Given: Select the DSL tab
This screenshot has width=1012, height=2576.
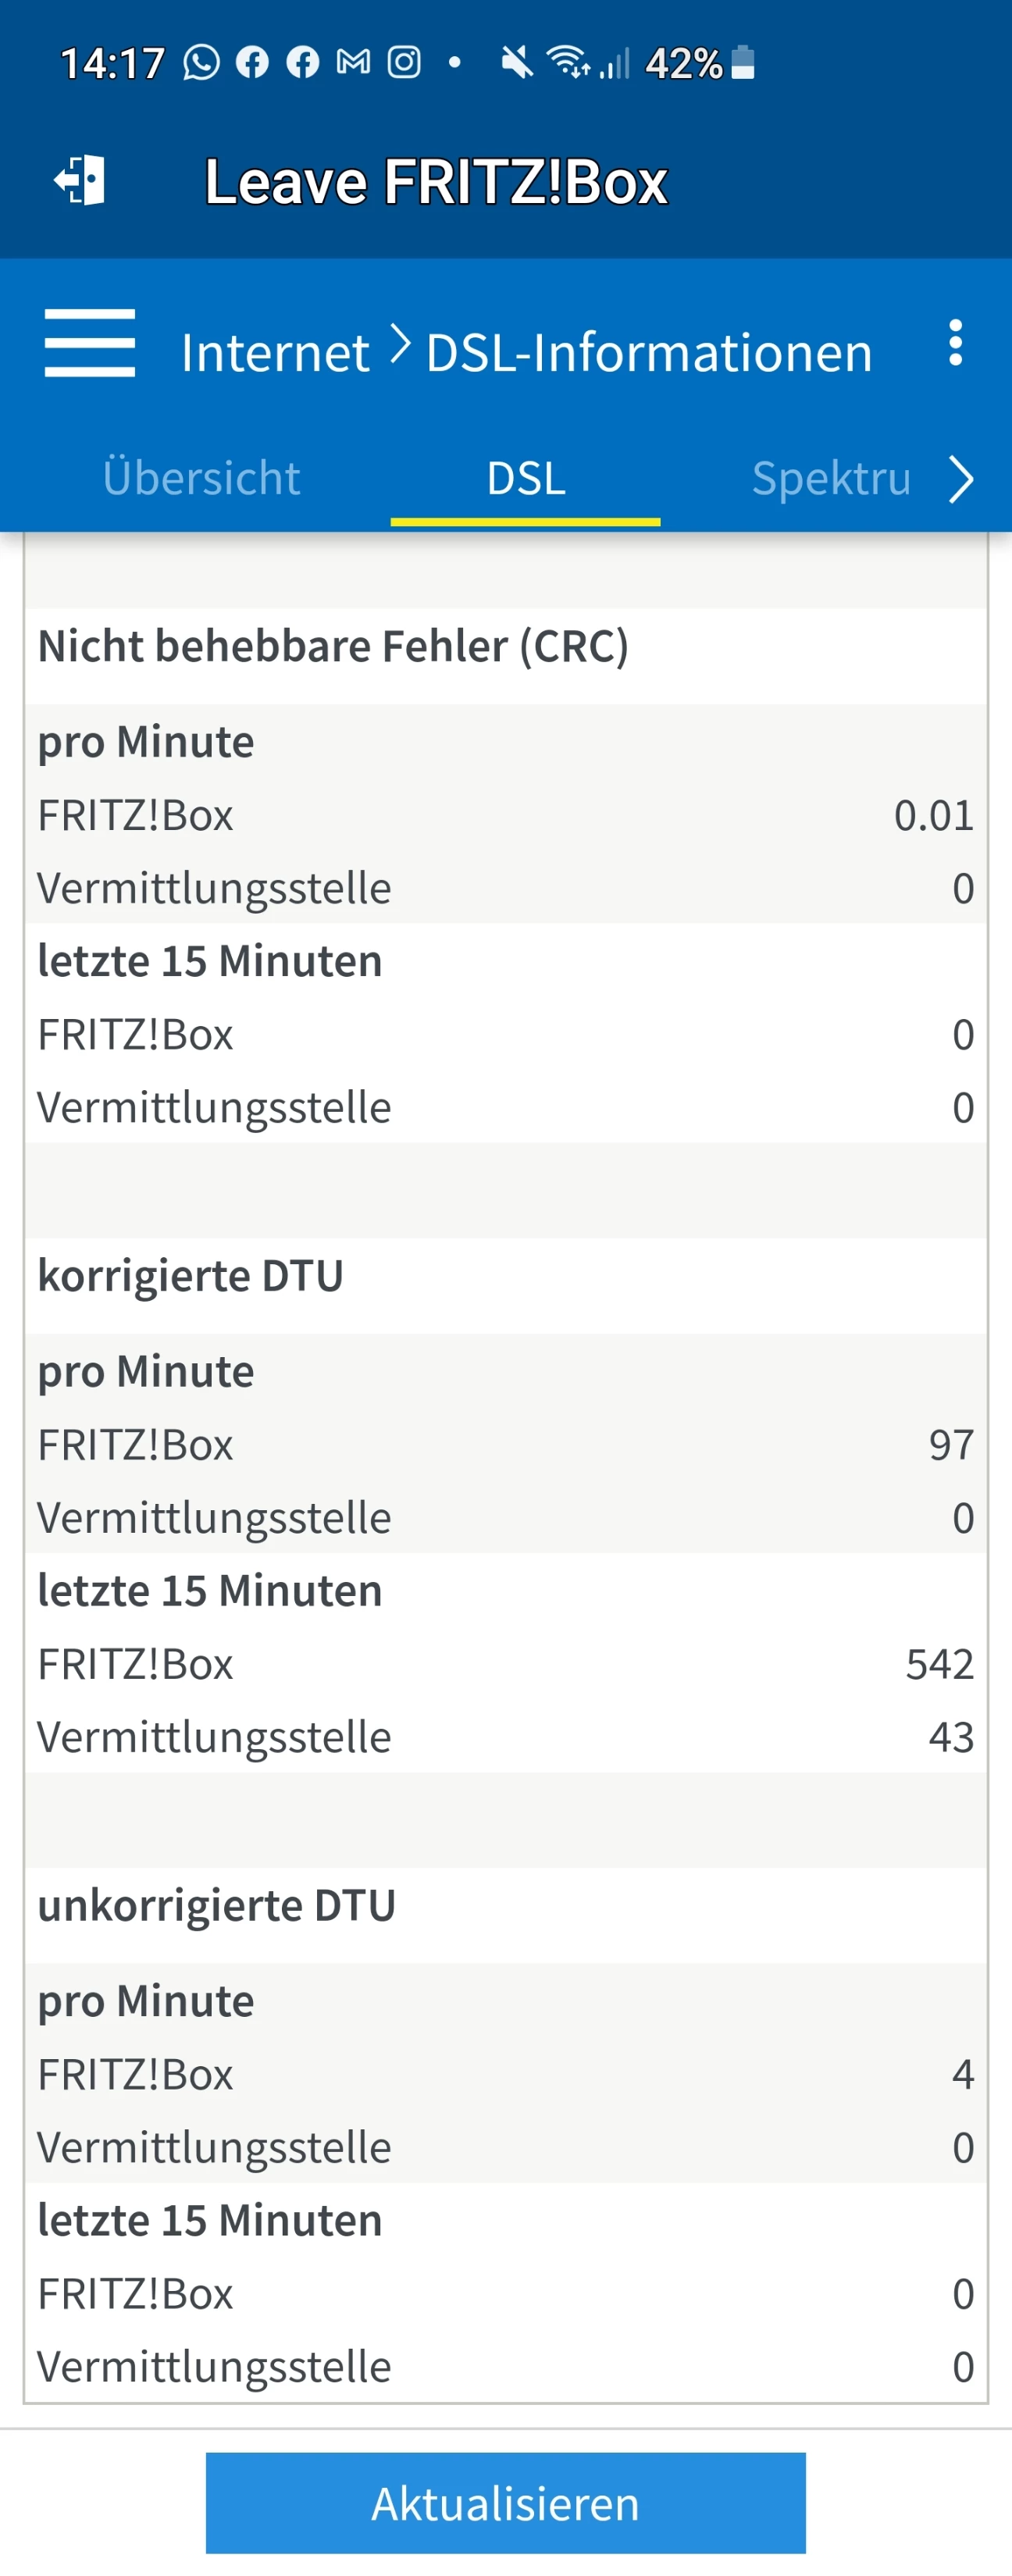Looking at the screenshot, I should [526, 478].
